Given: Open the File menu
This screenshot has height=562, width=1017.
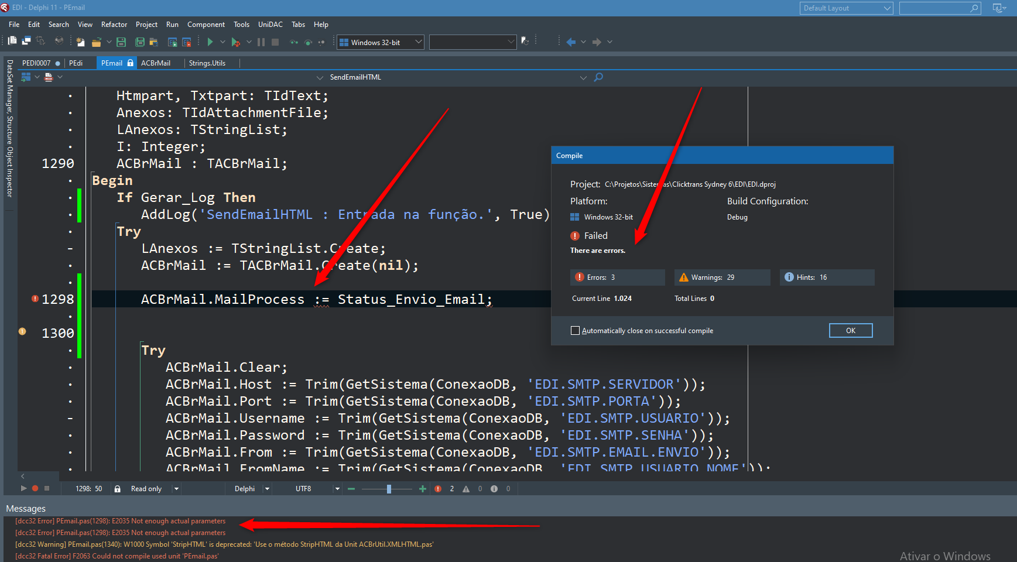Looking at the screenshot, I should 14,25.
